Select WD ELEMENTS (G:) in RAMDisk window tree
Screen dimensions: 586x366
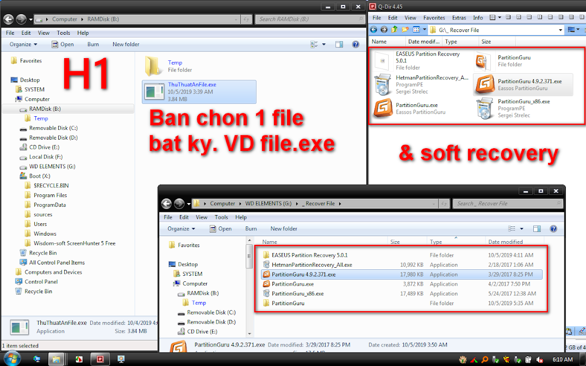(x=52, y=167)
